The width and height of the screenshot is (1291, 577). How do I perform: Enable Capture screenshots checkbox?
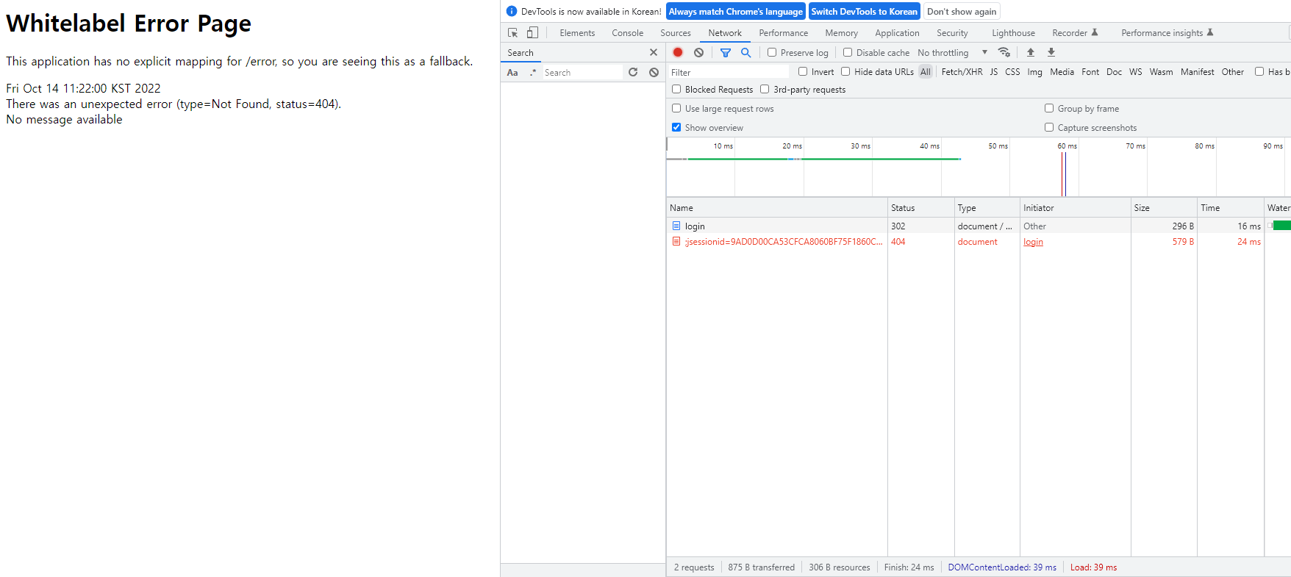(x=1049, y=127)
